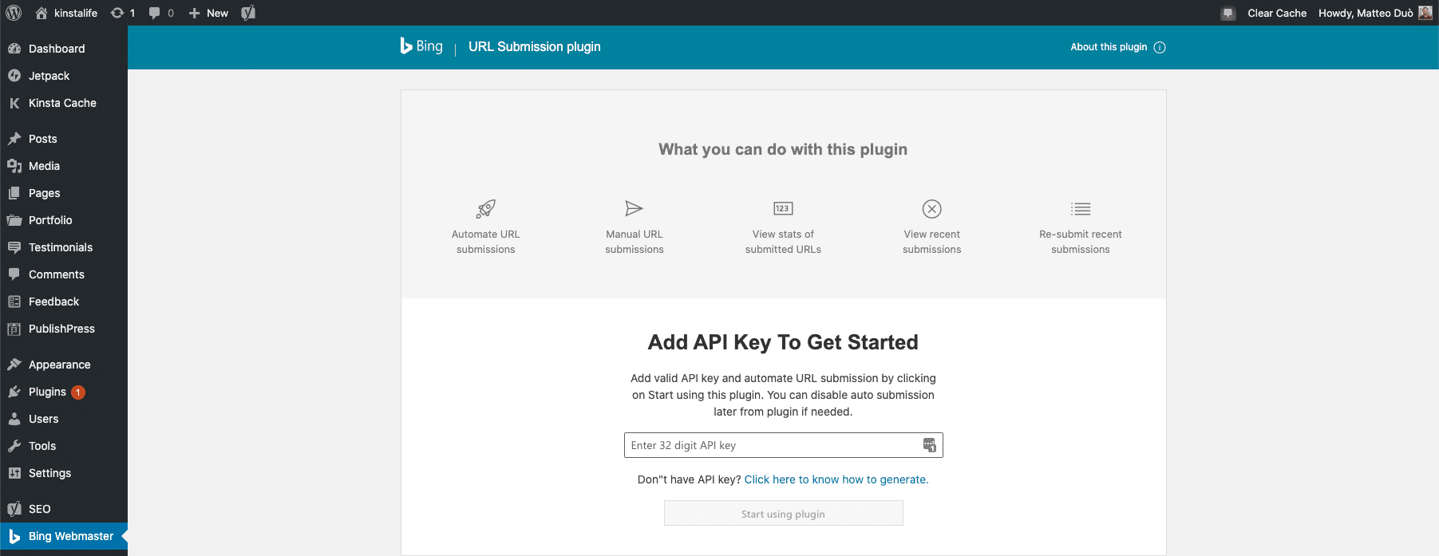Click the WordPress logo in the admin bar

tap(13, 13)
